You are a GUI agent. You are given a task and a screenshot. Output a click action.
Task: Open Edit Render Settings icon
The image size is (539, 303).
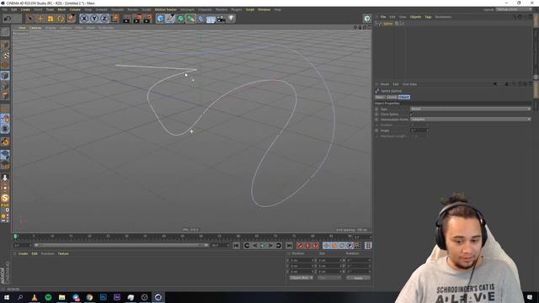tap(148, 19)
